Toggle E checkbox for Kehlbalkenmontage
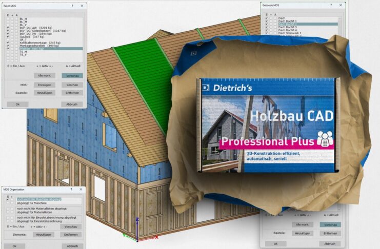This screenshot has height=249, width=380. click(x=8, y=43)
